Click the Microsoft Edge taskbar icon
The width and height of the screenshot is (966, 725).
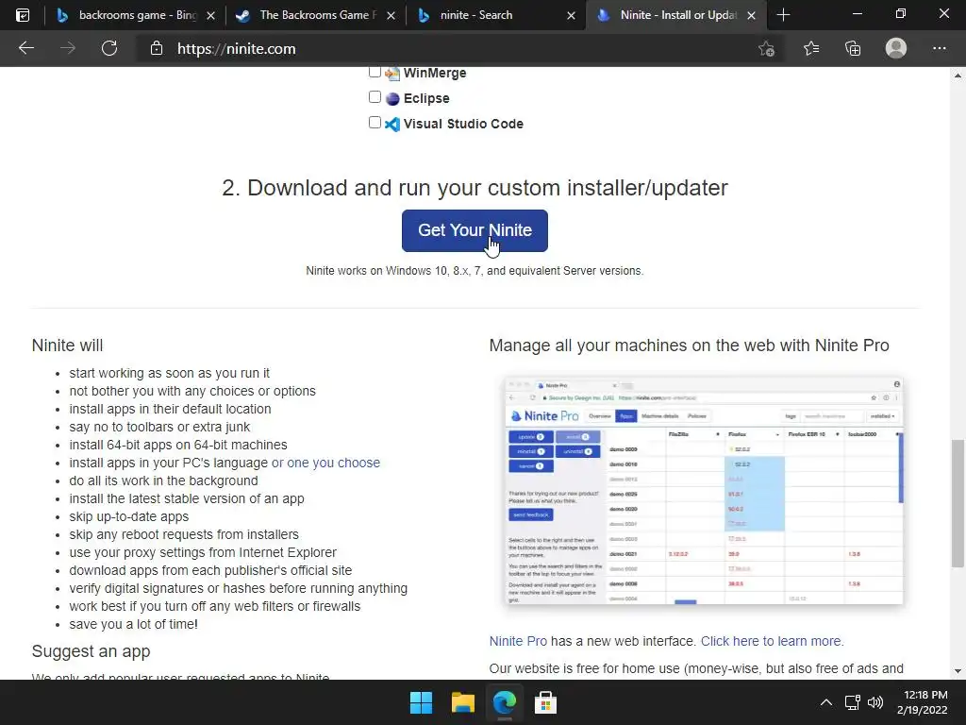504,702
